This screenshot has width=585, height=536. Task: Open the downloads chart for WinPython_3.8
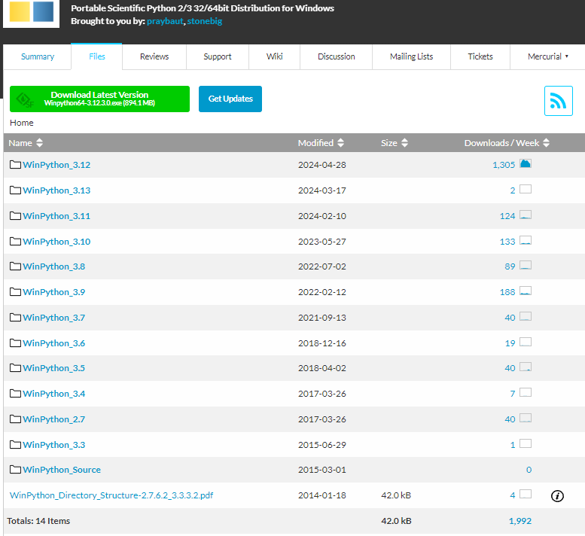point(526,265)
